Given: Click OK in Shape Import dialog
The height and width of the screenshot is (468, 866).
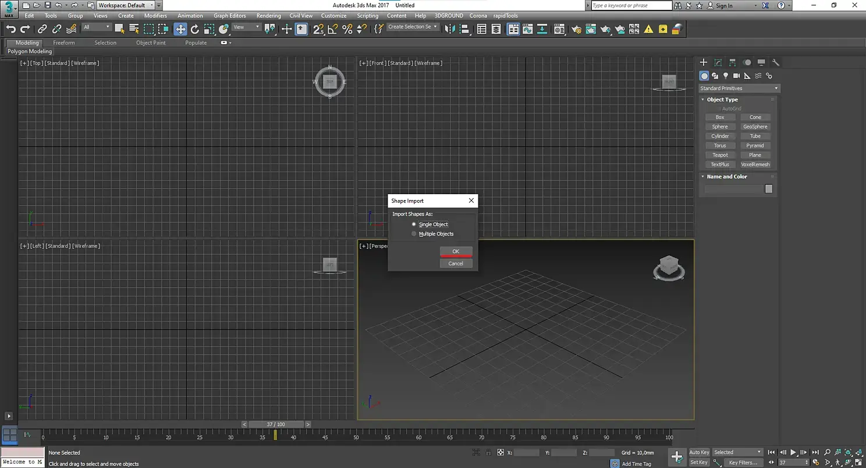Looking at the screenshot, I should coord(456,251).
